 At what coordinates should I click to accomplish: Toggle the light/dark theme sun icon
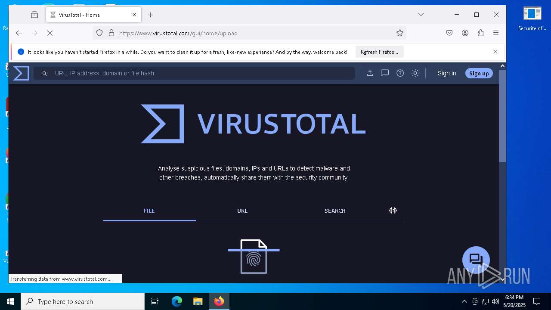(x=415, y=73)
